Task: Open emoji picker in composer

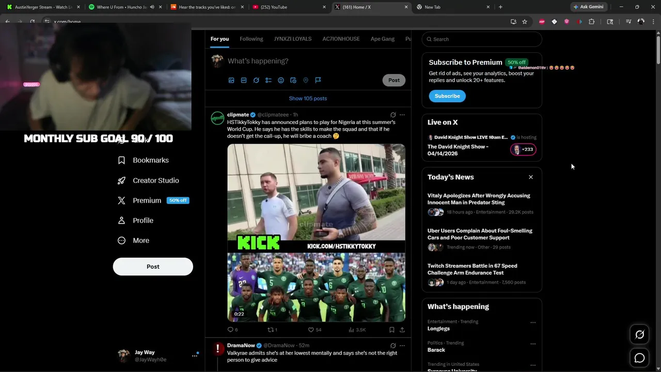Action: click(281, 80)
